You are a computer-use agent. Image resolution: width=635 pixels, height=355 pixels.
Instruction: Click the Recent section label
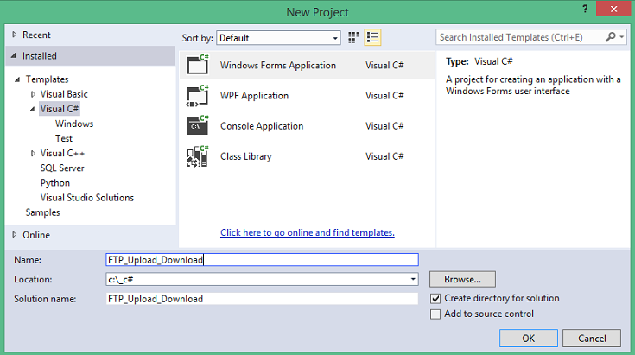pos(36,35)
